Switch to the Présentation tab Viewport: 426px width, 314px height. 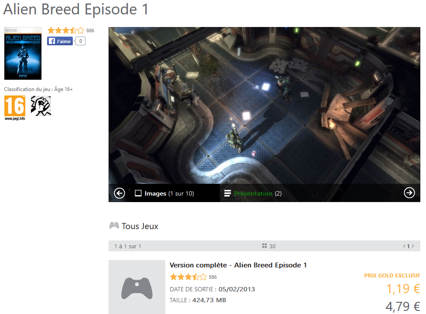pyautogui.click(x=252, y=193)
